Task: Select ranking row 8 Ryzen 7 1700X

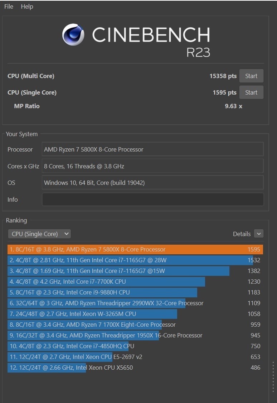Action: click(x=135, y=325)
